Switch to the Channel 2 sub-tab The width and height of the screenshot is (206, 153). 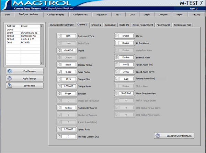pyautogui.click(x=96, y=25)
